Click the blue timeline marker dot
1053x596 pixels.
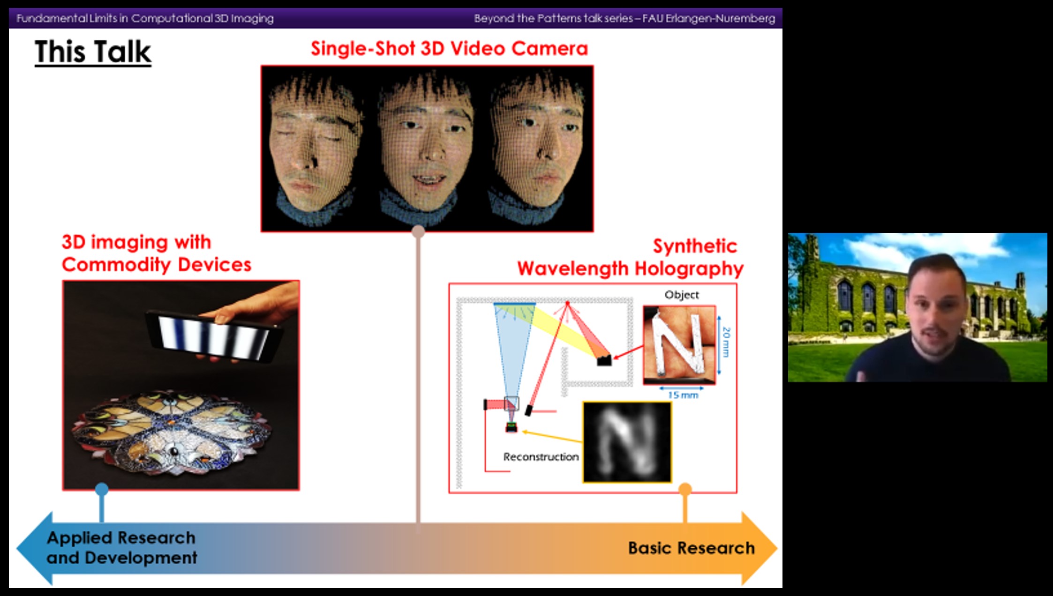click(102, 490)
